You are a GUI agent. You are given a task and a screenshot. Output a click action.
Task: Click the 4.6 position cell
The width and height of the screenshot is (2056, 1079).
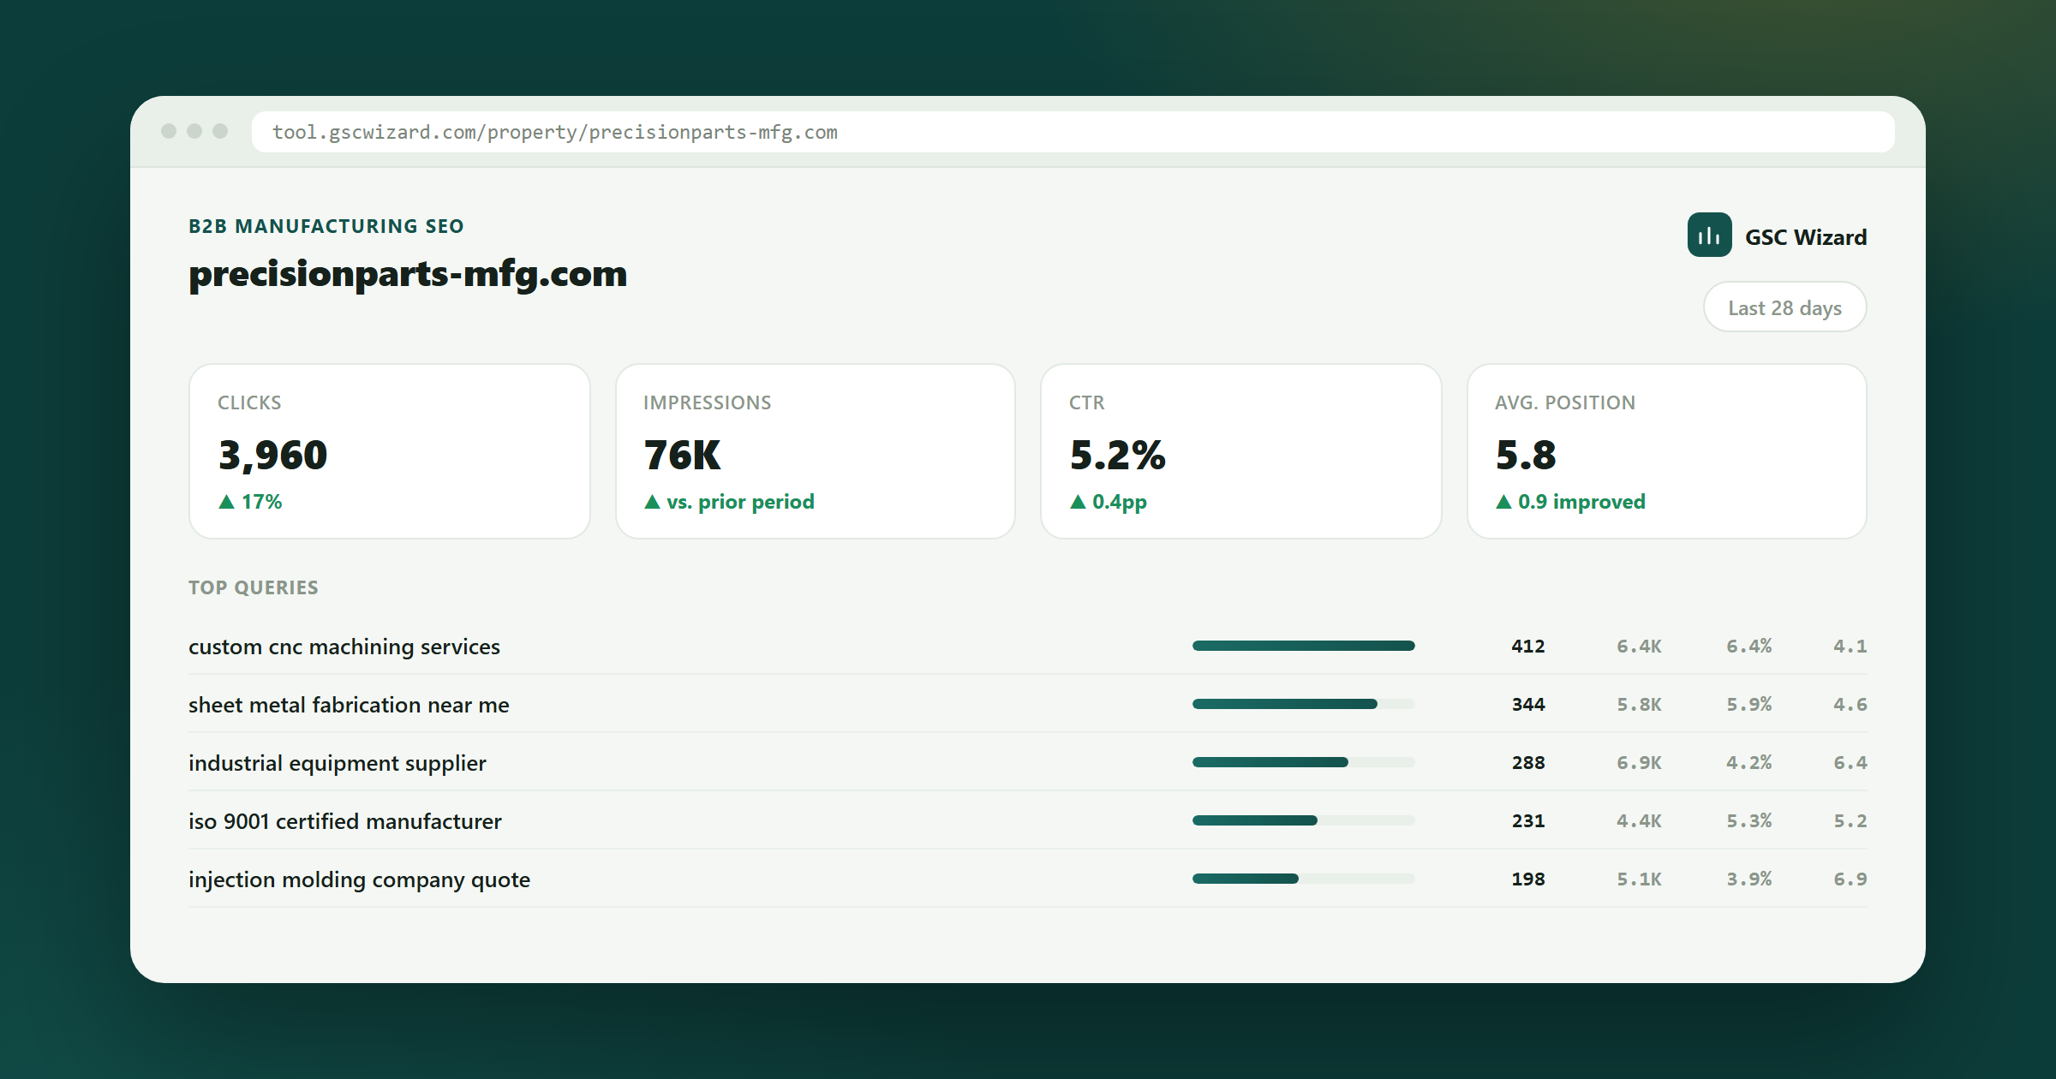[x=1850, y=704]
